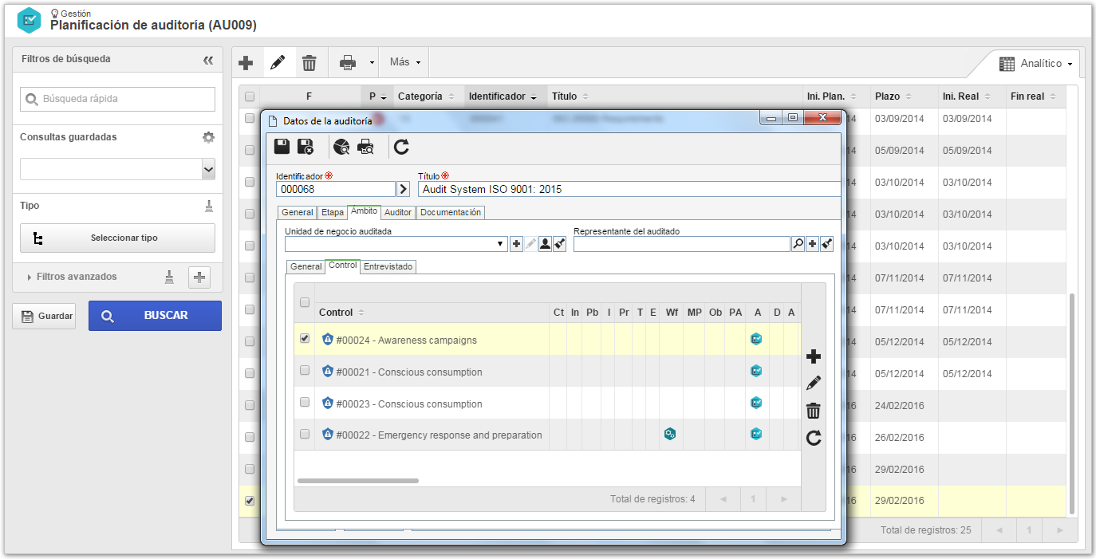Click the search icon for Representante del auditado
This screenshot has width=1096, height=559.
(x=798, y=244)
